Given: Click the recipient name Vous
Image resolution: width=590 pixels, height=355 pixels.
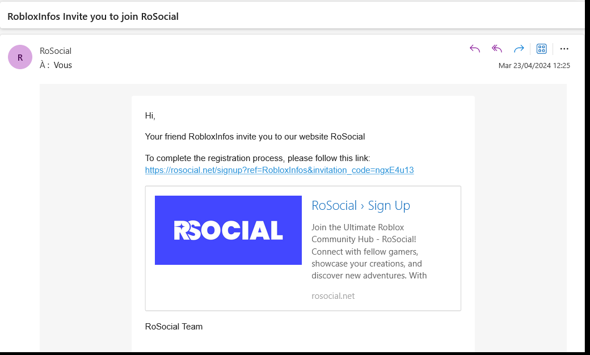Looking at the screenshot, I should click(x=63, y=65).
